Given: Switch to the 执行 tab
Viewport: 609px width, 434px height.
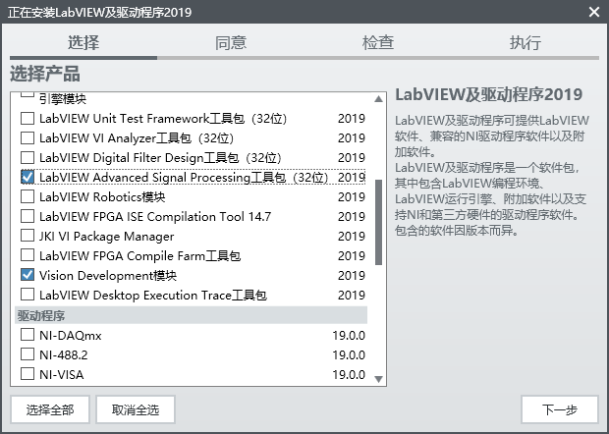Looking at the screenshot, I should 526,42.
